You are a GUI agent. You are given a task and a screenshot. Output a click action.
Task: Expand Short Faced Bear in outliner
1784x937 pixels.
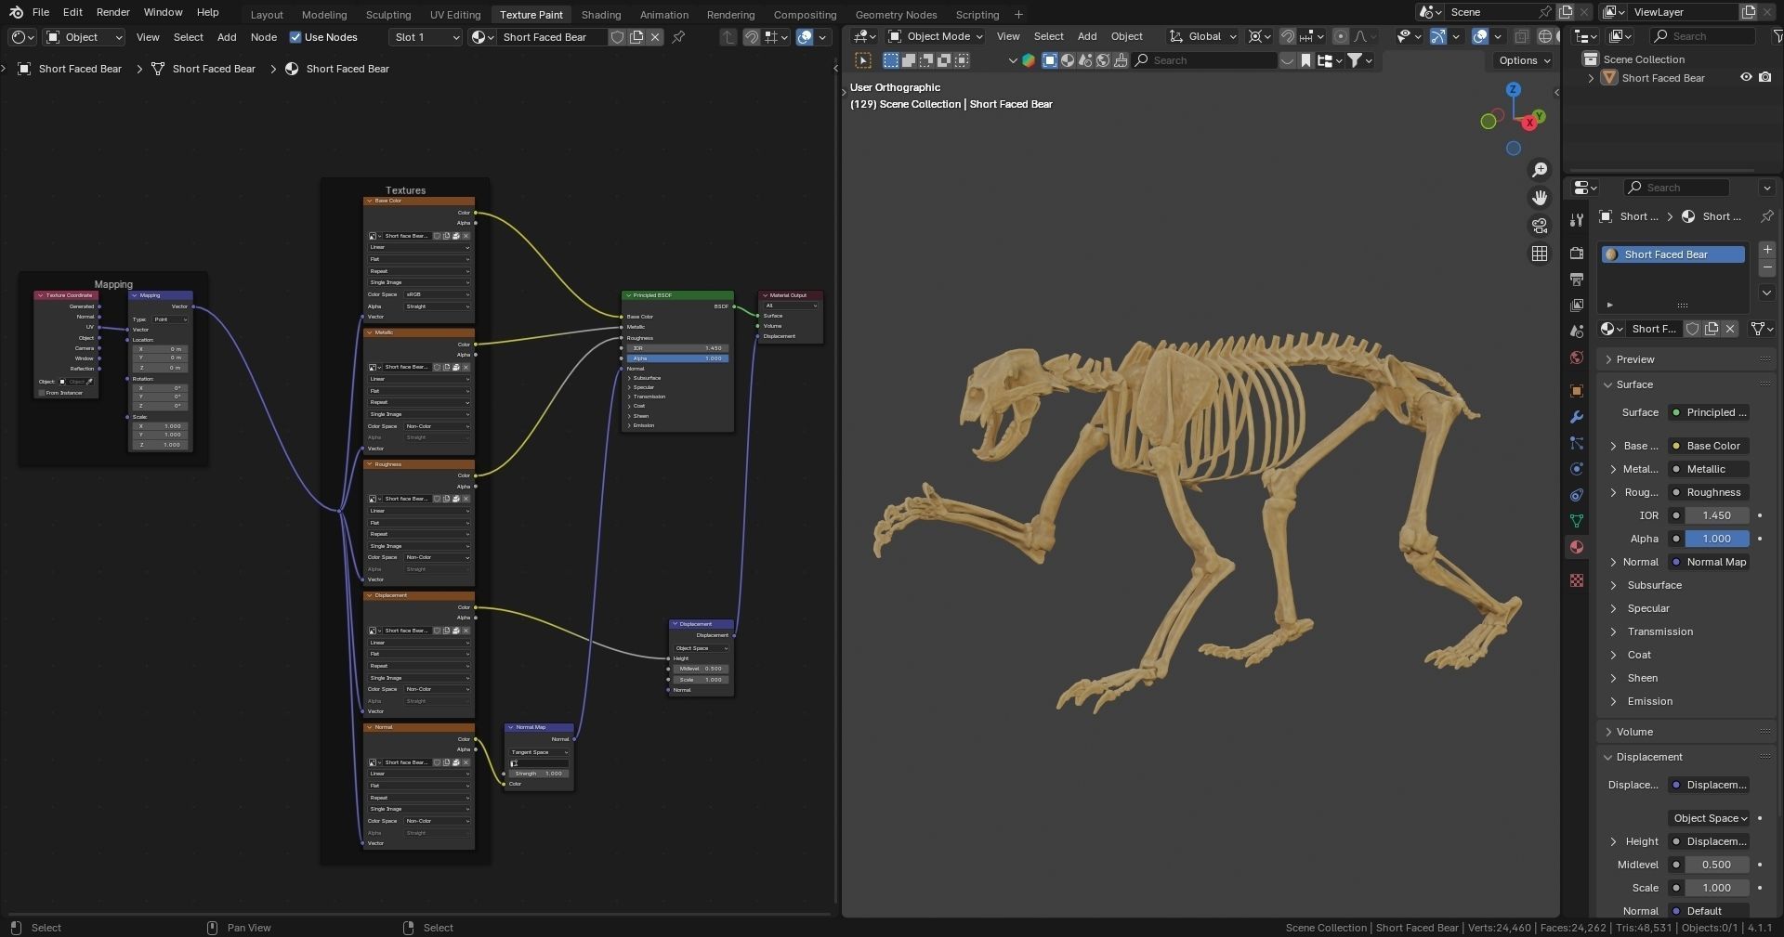point(1592,78)
